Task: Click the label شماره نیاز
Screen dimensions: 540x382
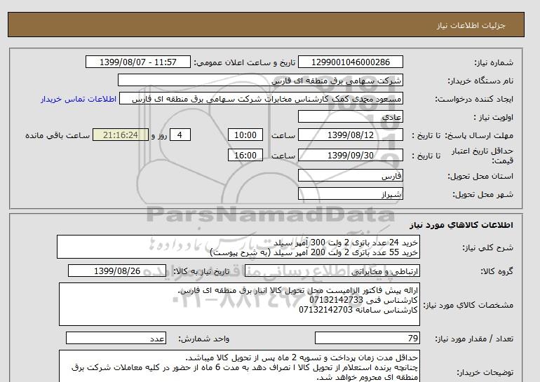Action: (x=494, y=62)
